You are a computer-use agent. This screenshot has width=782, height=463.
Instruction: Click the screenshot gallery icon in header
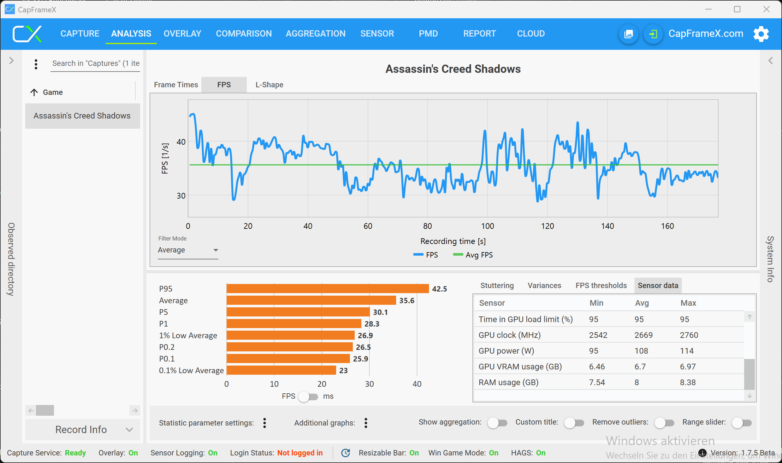click(x=628, y=34)
